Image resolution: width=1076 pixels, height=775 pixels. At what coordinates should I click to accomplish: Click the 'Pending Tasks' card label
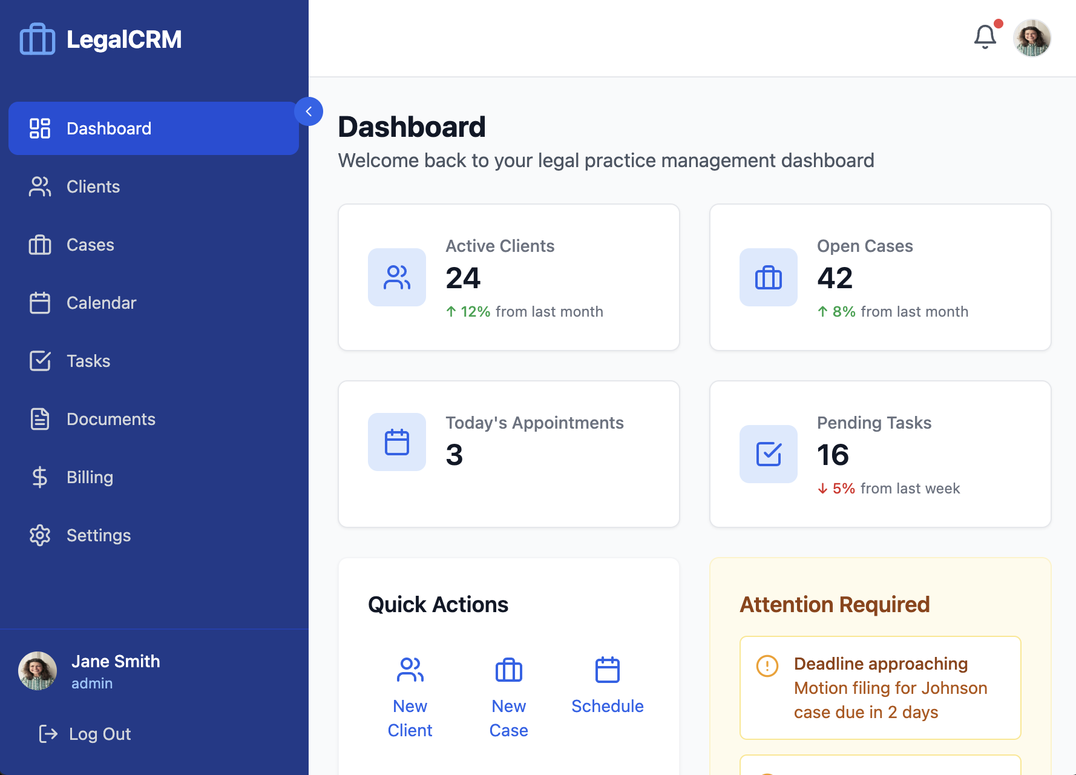tap(874, 423)
